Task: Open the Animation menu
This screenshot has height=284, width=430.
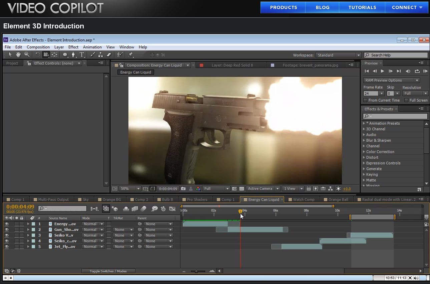Action: (92, 47)
